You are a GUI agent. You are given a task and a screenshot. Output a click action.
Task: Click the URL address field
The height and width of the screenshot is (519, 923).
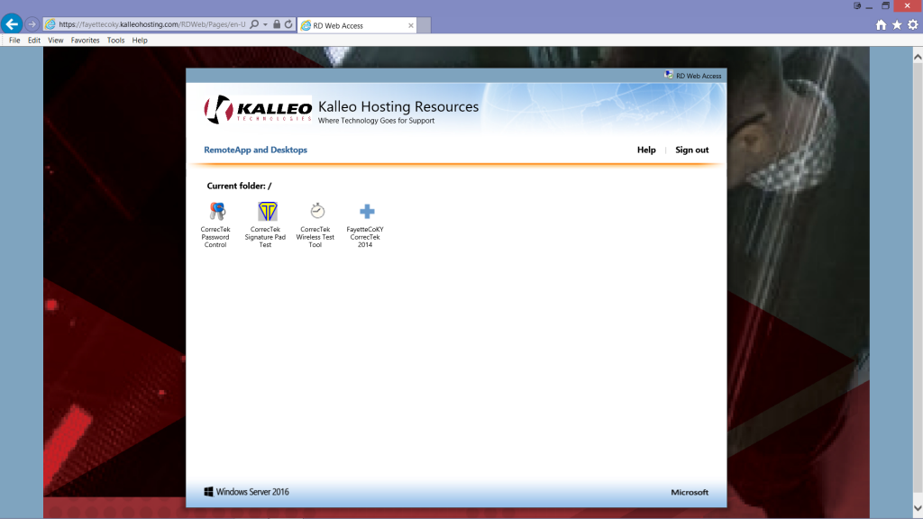point(151,24)
